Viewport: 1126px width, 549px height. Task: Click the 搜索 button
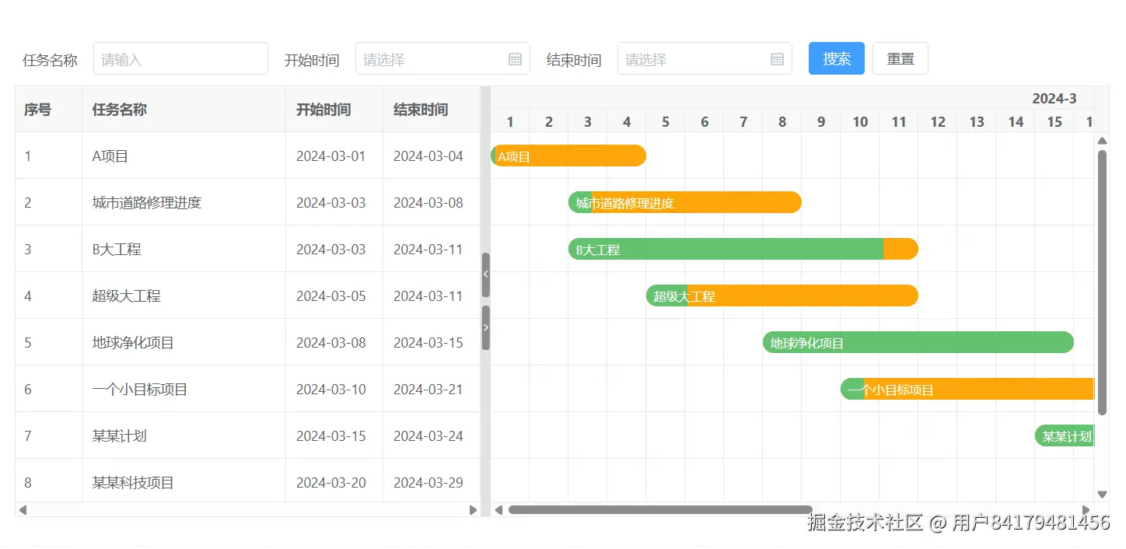coord(837,58)
